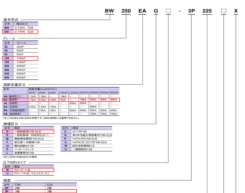The image size is (245, 193).
Task: Select the "極数" section heading
Action: tap(7, 180)
